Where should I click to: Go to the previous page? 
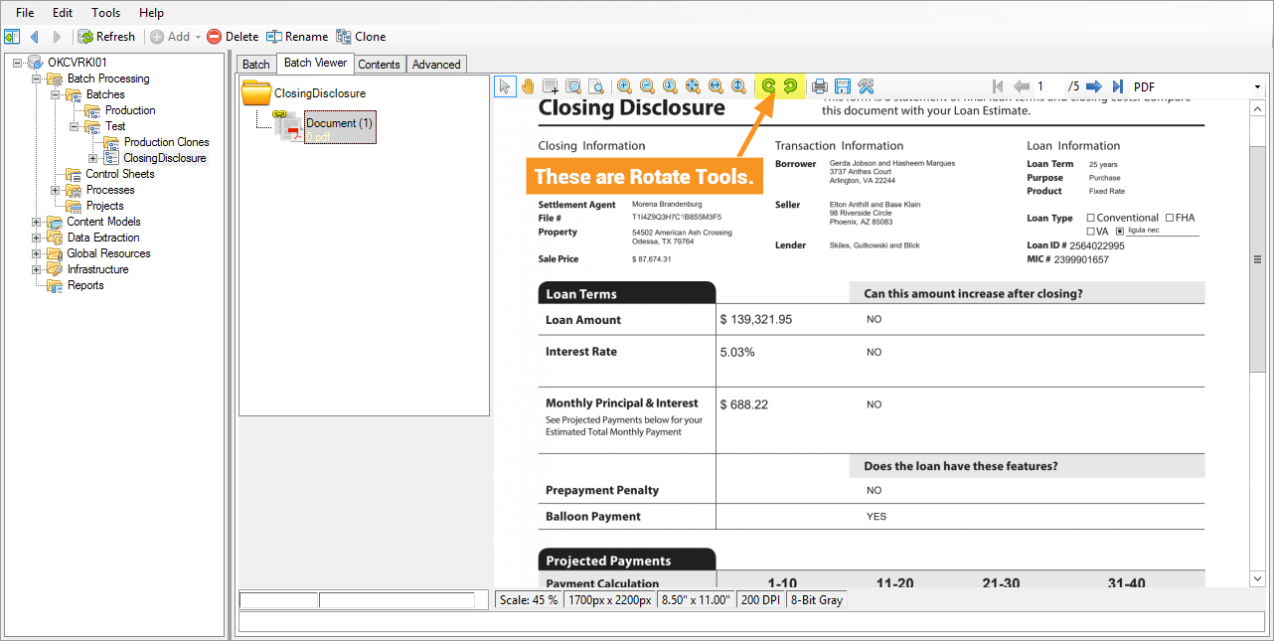point(1021,86)
